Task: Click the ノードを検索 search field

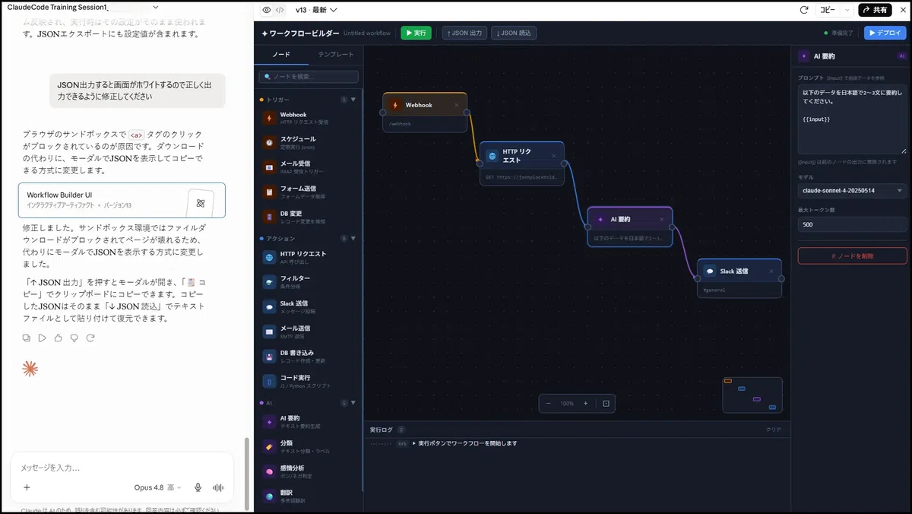Action: coord(309,77)
